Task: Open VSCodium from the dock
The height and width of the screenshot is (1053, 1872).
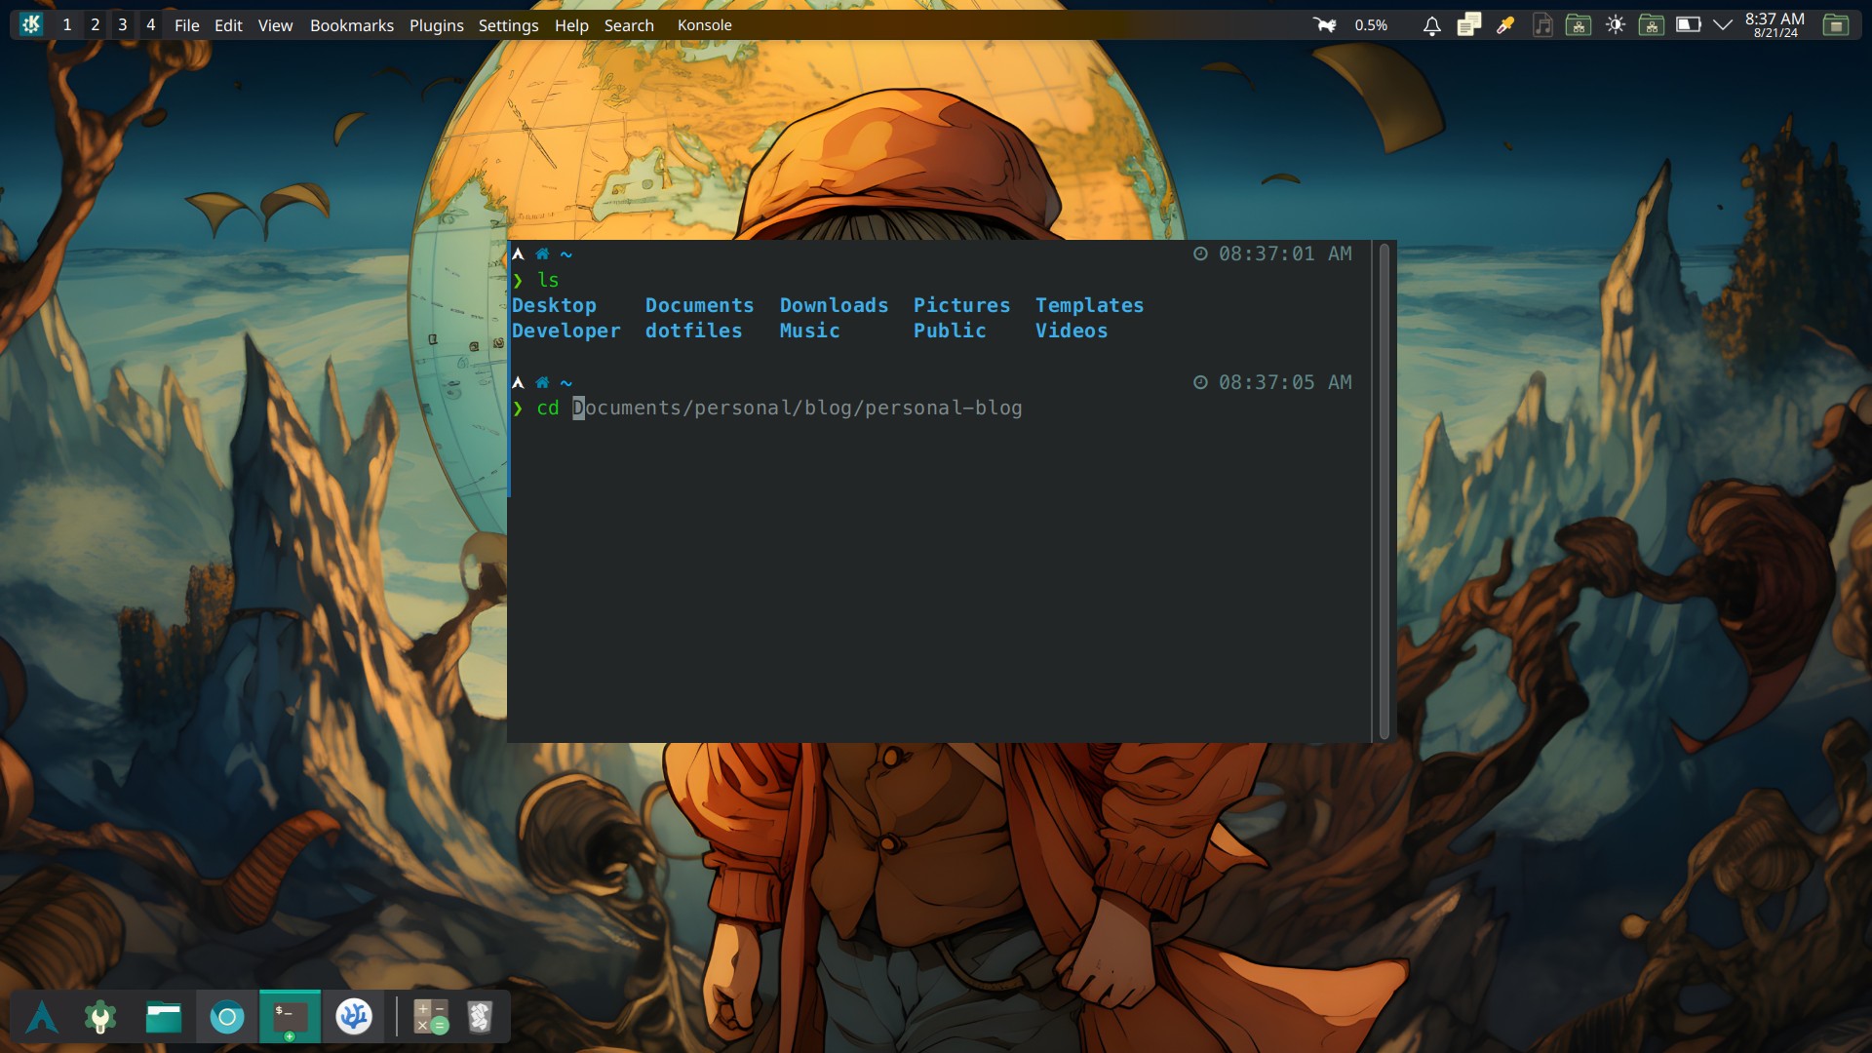Action: (x=354, y=1017)
